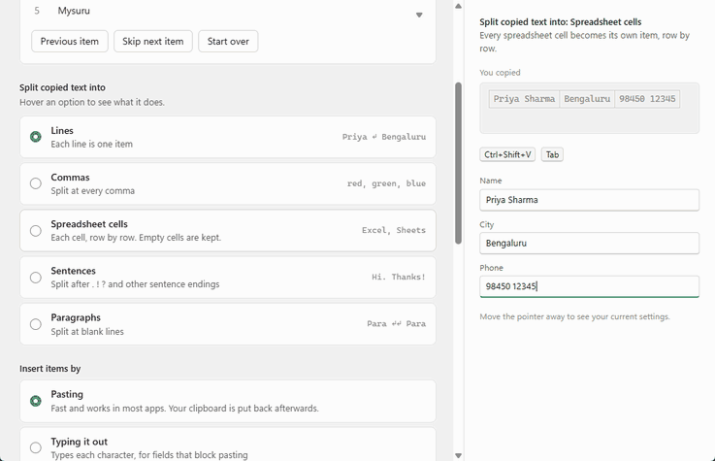Screen dimensions: 715x461
Task: Click the Ctrl+Shift+V key label
Action: tap(507, 154)
